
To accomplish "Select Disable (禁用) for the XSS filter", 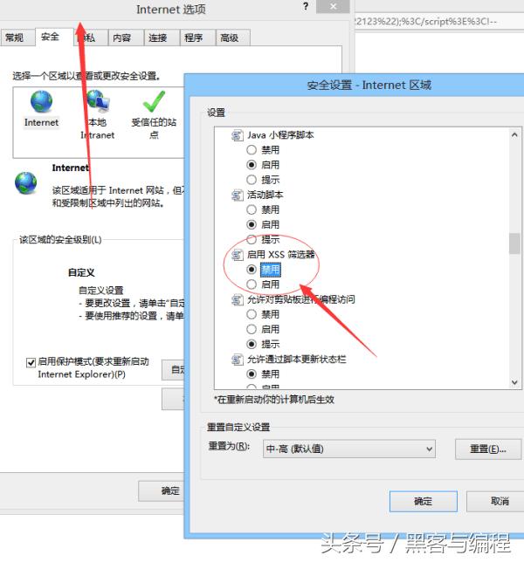I will 252,270.
